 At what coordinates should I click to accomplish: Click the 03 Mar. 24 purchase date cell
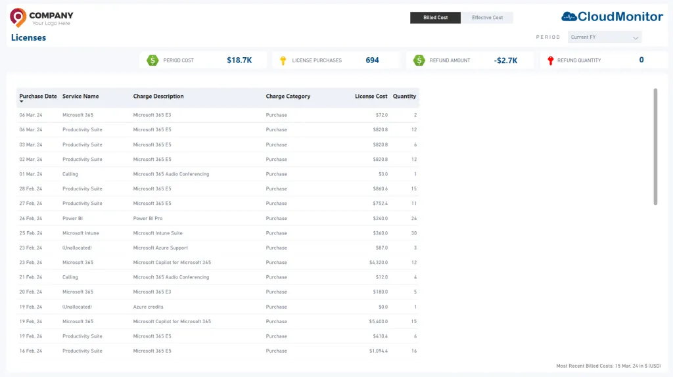pyautogui.click(x=31, y=144)
